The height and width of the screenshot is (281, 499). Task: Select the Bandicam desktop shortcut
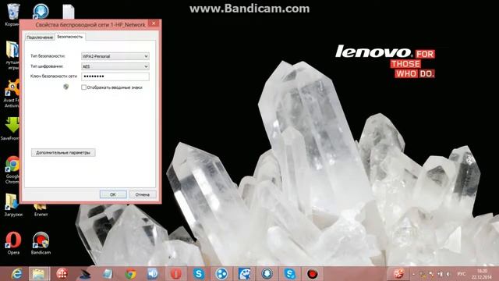41,243
